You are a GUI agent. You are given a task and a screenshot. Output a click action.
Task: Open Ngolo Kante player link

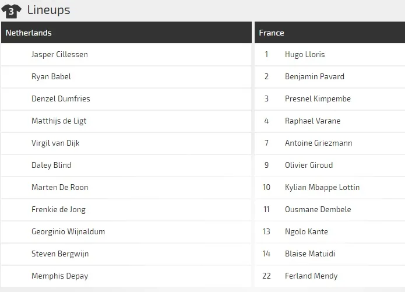tap(307, 232)
